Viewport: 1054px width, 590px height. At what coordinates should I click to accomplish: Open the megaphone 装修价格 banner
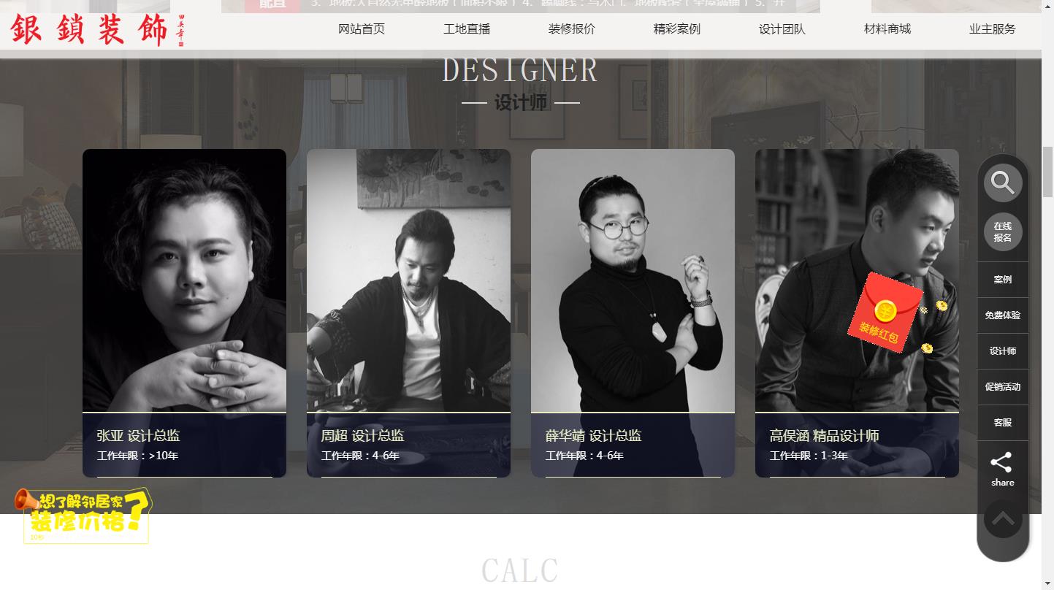pos(83,516)
